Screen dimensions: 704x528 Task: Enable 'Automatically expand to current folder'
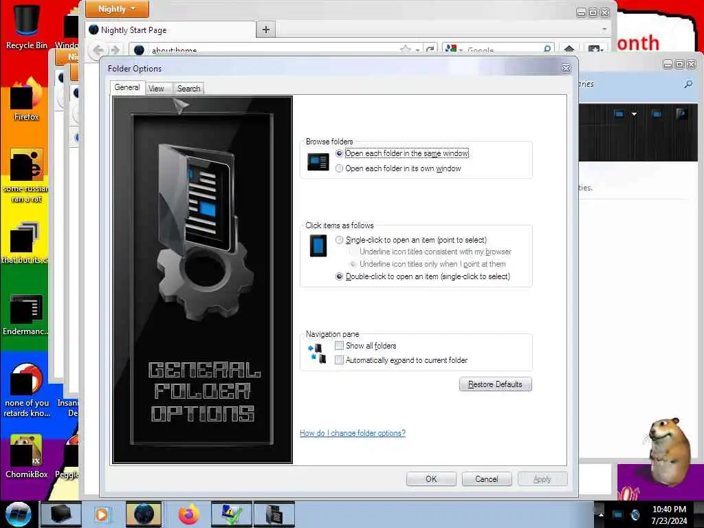(x=401, y=360)
